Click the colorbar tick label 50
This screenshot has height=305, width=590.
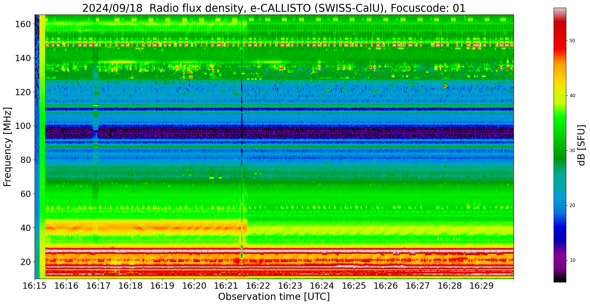coord(572,41)
